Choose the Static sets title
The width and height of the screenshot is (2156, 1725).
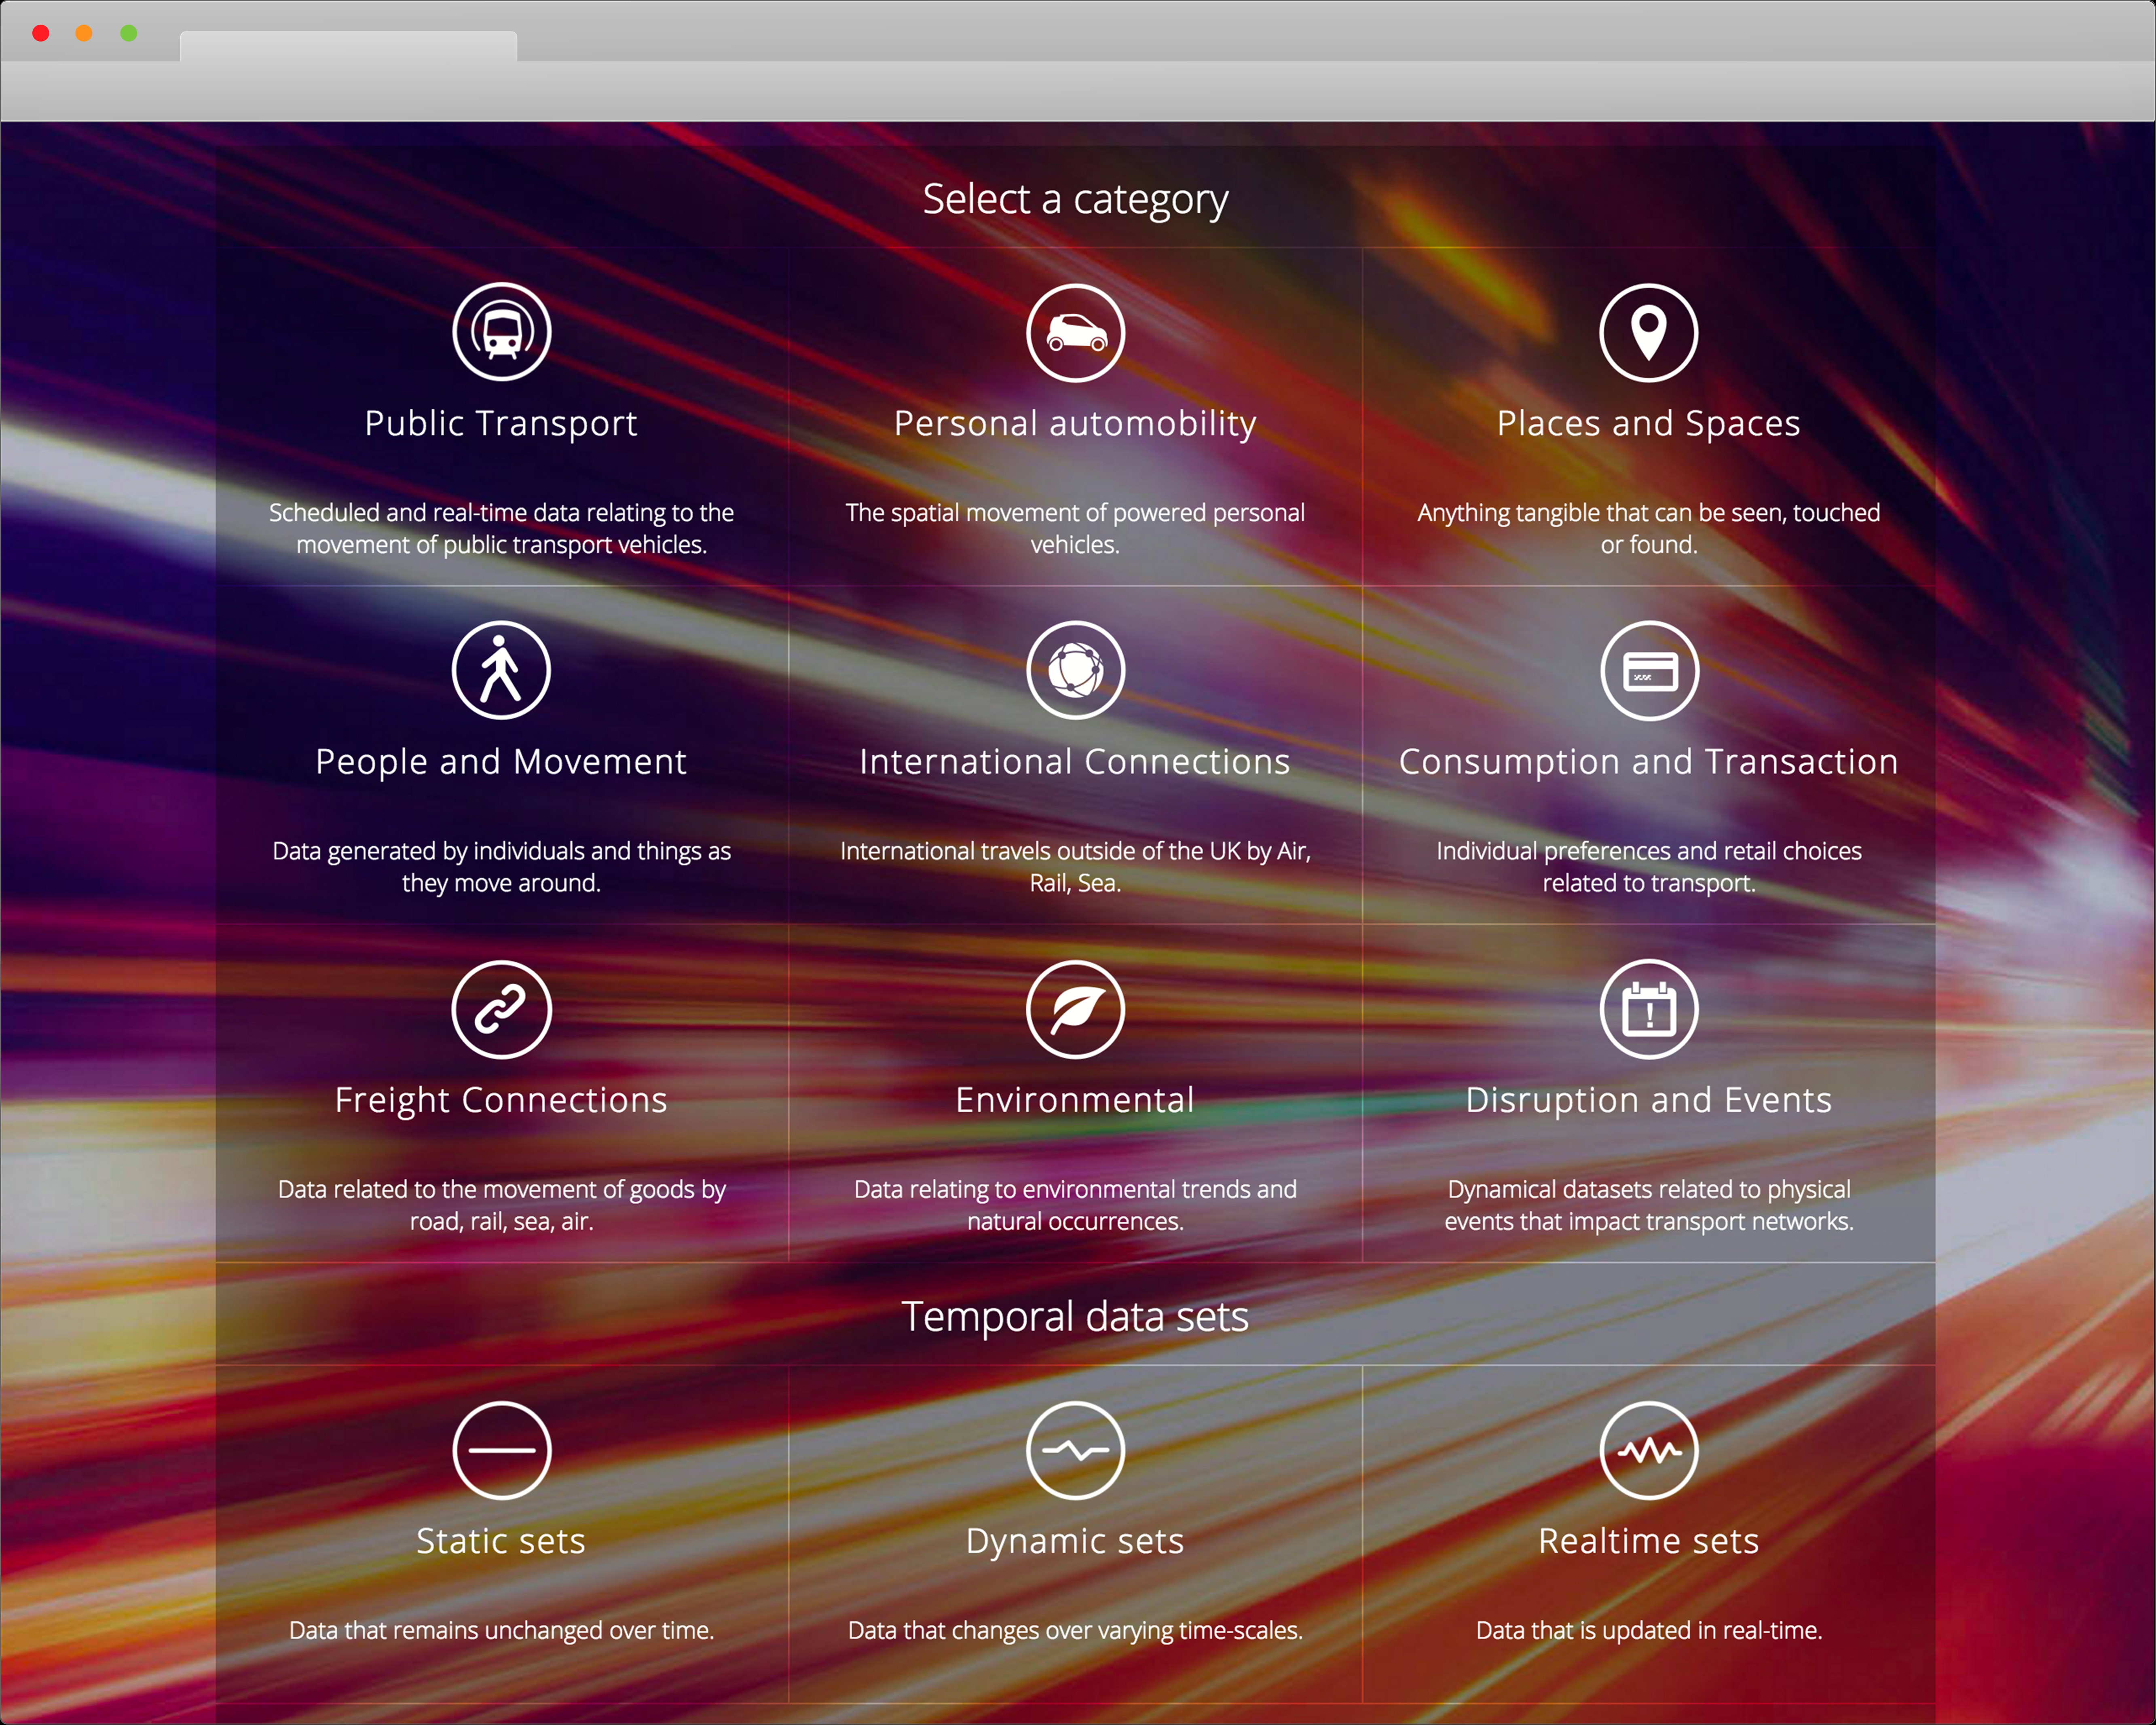click(x=501, y=1541)
